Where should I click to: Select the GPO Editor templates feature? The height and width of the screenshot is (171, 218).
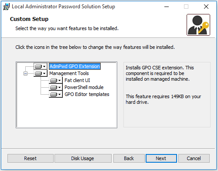pyautogui.click(x=87, y=94)
